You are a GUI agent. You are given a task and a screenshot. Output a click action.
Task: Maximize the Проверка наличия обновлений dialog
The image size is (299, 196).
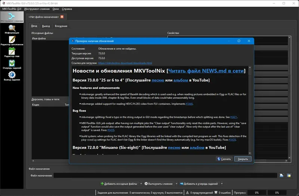239,41
